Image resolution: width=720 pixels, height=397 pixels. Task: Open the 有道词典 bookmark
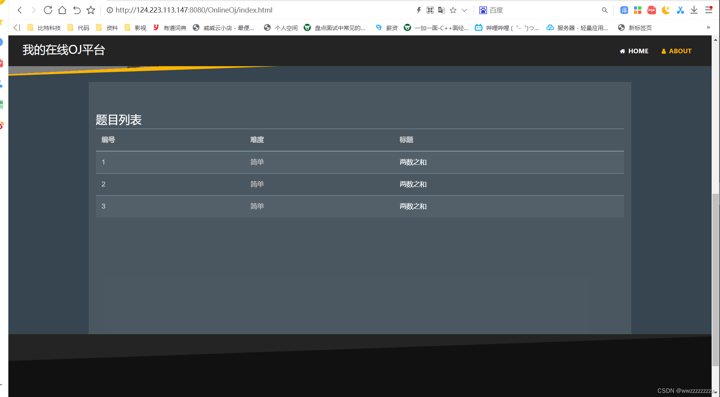(170, 28)
